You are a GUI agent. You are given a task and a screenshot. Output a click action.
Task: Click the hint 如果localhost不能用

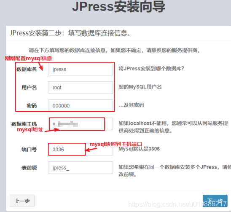173,127
